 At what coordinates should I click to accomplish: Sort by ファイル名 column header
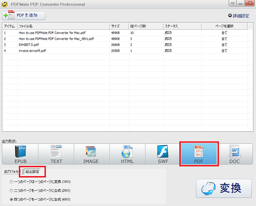[63, 26]
